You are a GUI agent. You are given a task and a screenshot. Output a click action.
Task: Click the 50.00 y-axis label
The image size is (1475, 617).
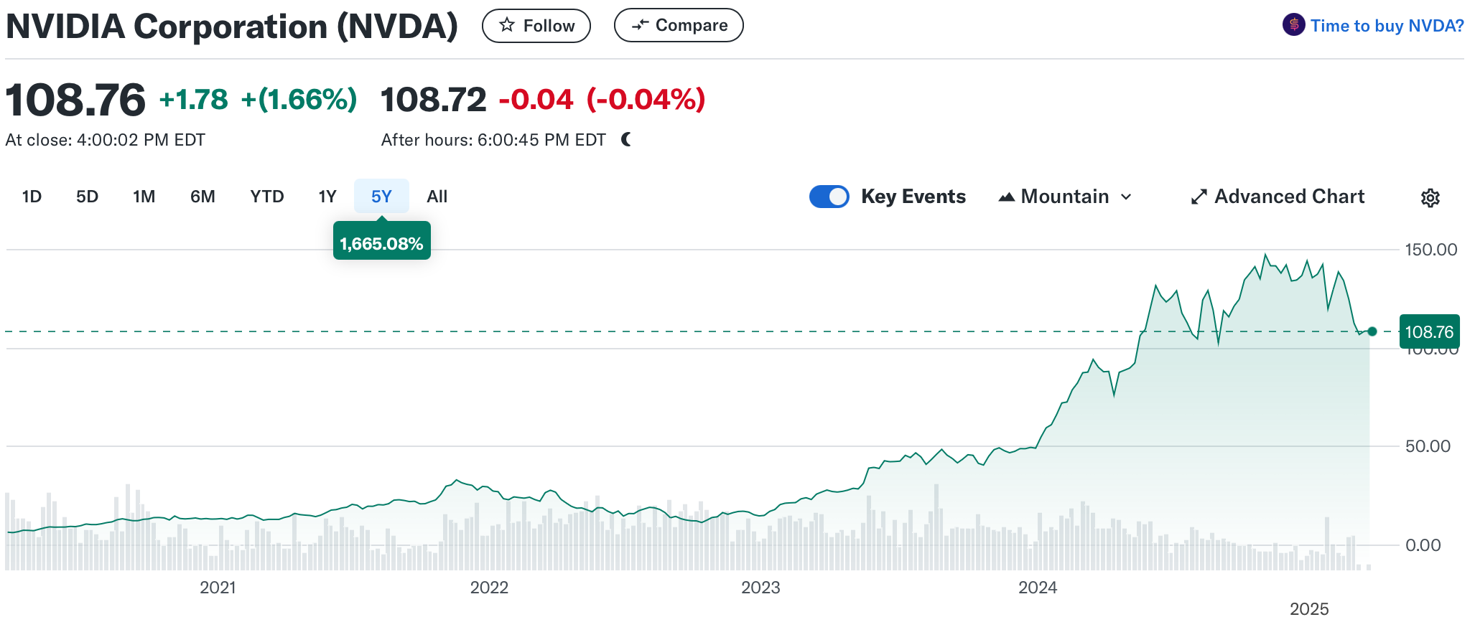tap(1428, 446)
